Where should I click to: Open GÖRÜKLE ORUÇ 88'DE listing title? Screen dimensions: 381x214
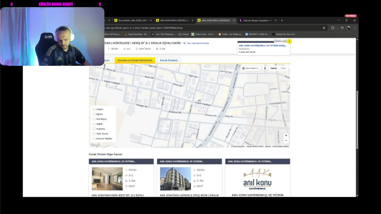[x=189, y=195]
